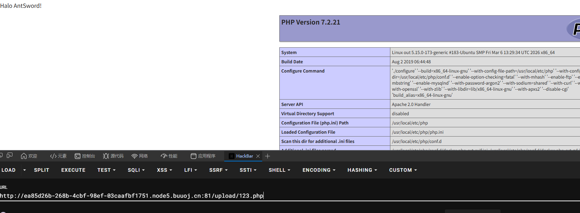Click the 'Apache 2.0 Handler' value
The image size is (580, 213).
[411, 104]
